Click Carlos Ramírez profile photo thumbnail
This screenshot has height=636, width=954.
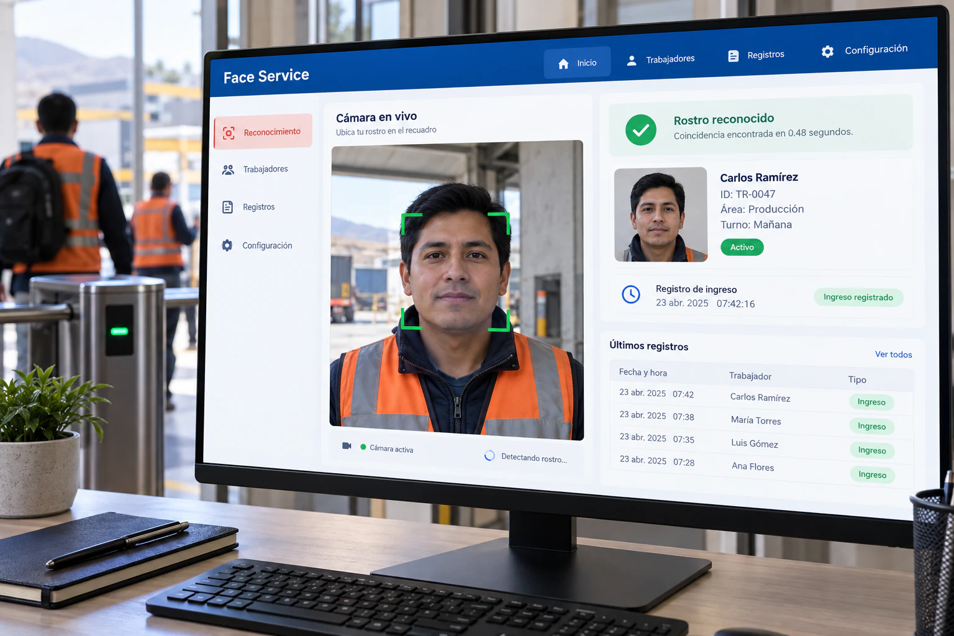661,214
